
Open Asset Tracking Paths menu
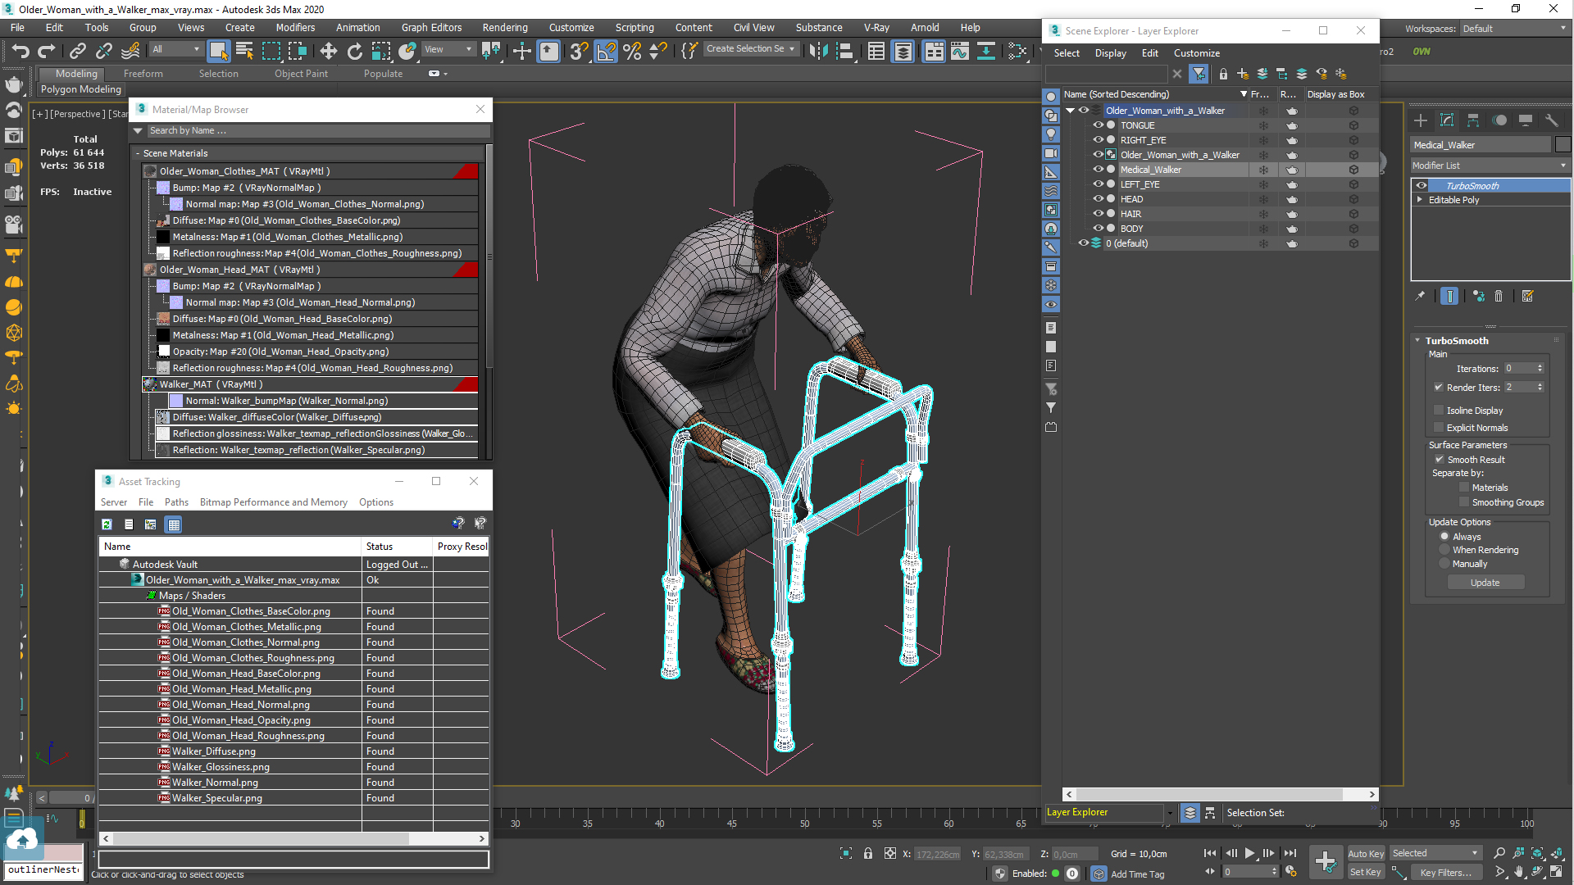point(176,502)
